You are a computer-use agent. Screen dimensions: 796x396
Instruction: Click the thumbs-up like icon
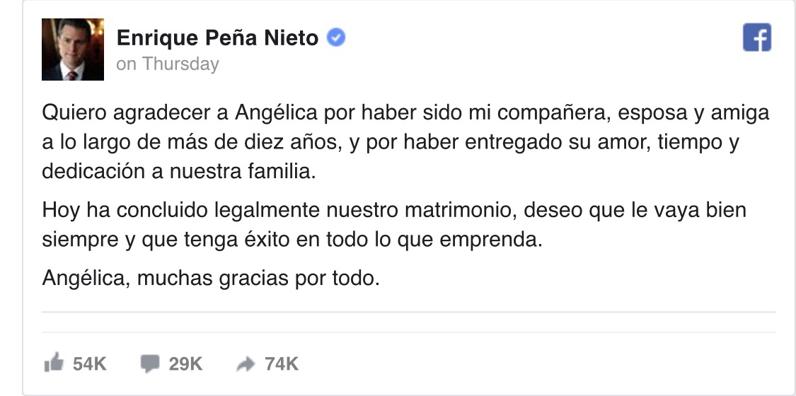tap(54, 363)
